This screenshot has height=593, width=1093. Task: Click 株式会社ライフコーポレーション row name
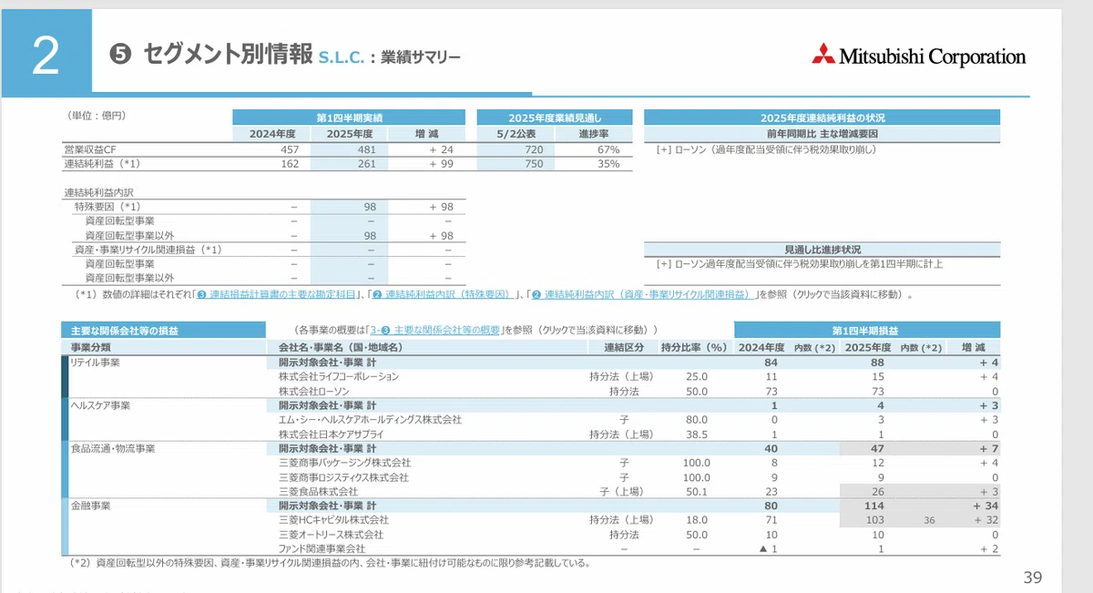[x=338, y=376]
